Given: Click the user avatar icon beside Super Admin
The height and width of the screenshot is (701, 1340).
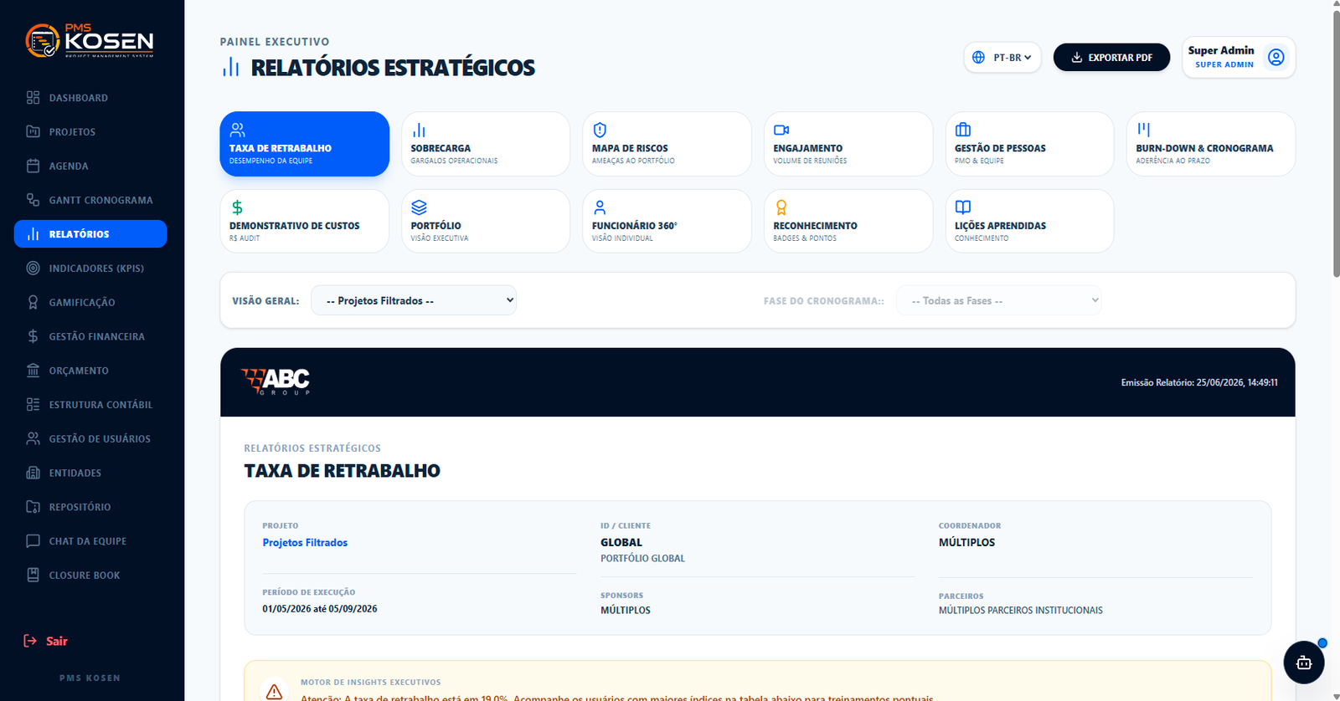Looking at the screenshot, I should pyautogui.click(x=1276, y=57).
